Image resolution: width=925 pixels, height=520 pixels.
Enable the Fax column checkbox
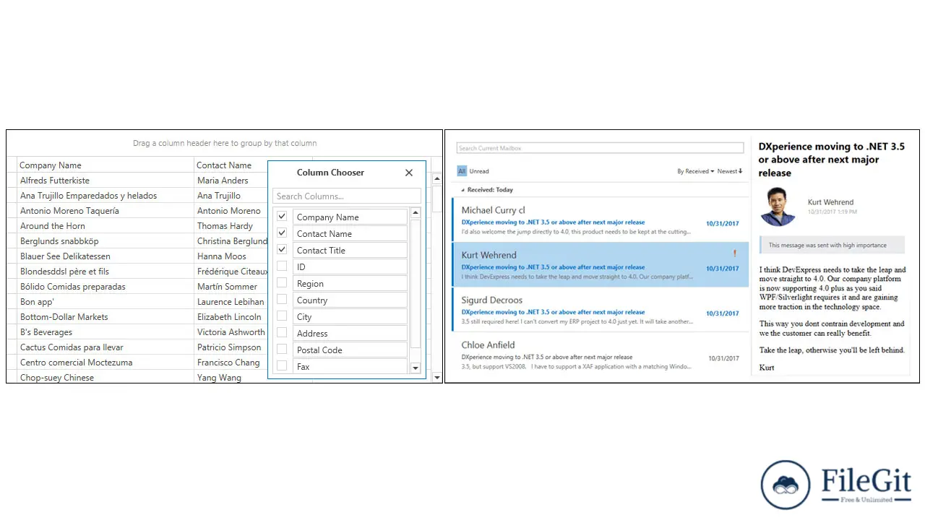click(282, 366)
